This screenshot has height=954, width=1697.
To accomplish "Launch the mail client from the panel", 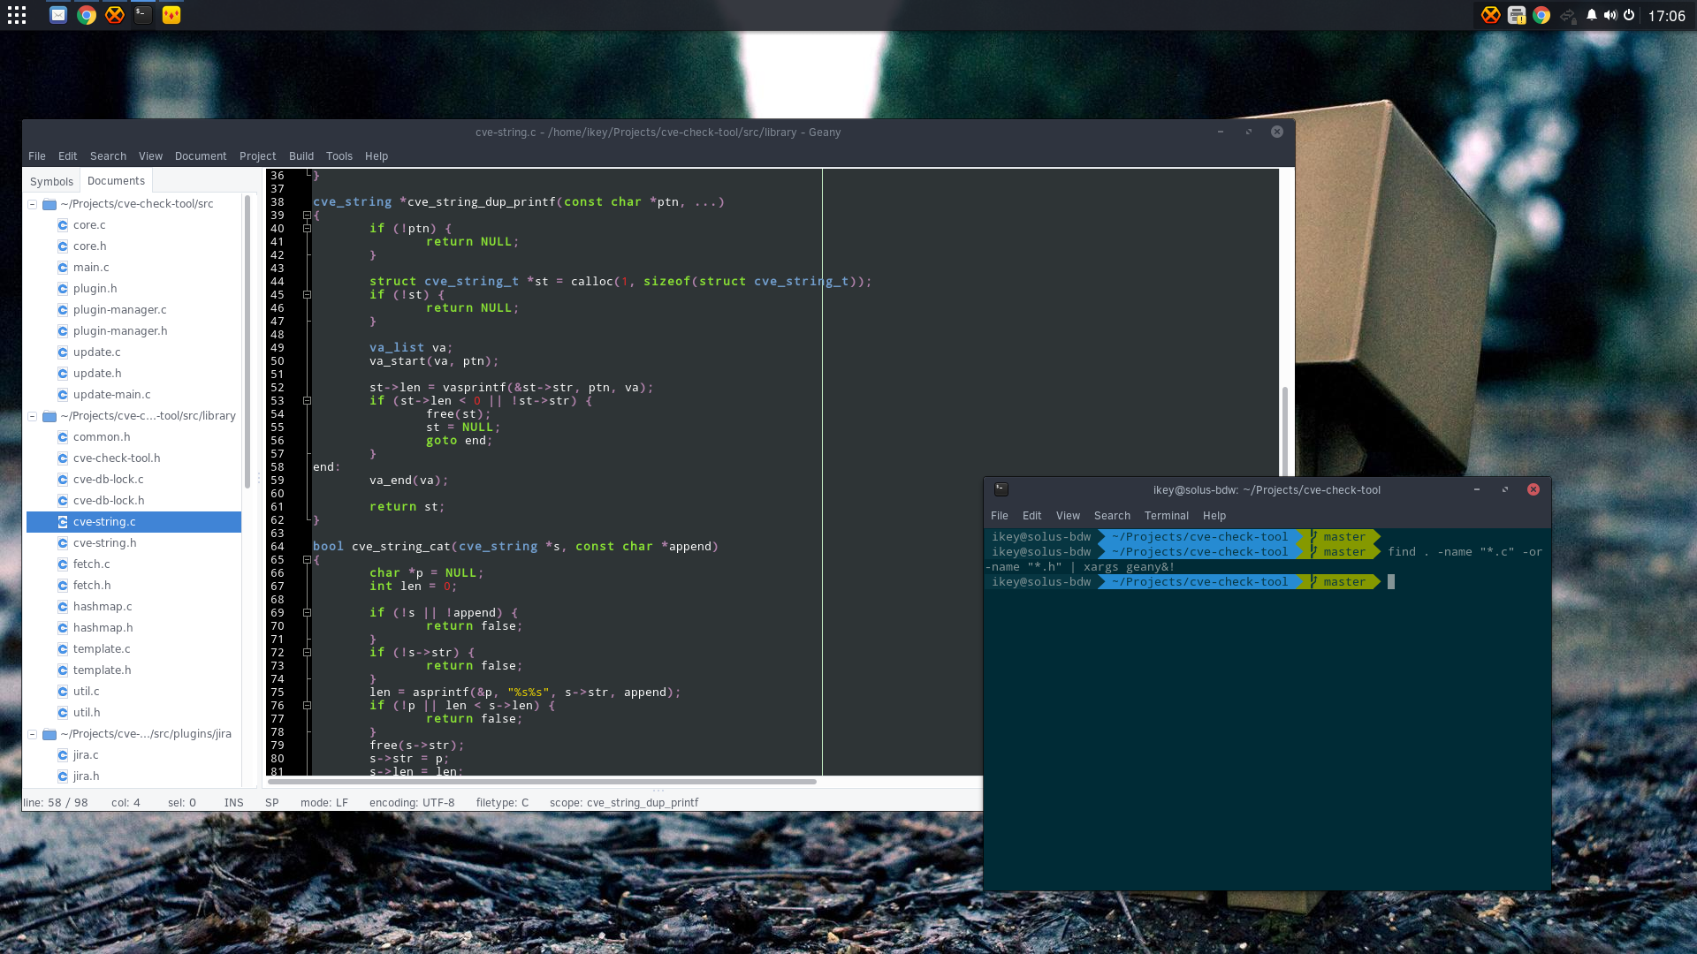I will click(58, 15).
